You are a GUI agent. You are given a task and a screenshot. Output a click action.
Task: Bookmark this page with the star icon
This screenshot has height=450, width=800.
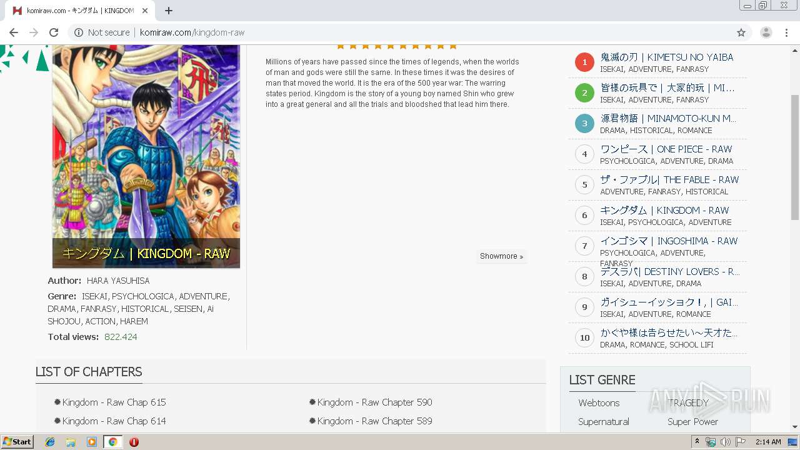tap(741, 32)
